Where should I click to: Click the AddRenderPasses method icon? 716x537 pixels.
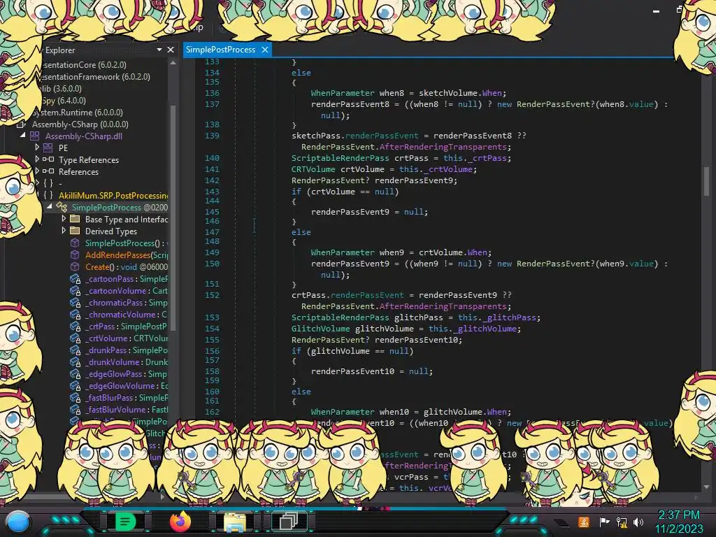pos(75,255)
